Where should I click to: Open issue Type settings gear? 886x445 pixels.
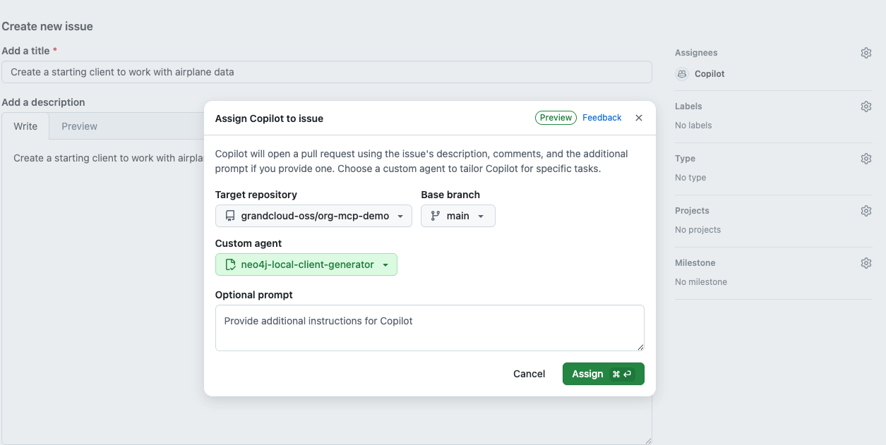(x=866, y=159)
